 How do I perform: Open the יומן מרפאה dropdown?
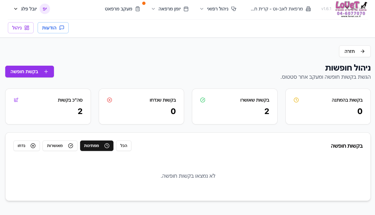(x=170, y=9)
